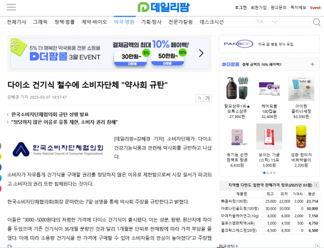Open 탈모샴푸1위 모톡스샴푸 product thumbnail

tap(237, 88)
